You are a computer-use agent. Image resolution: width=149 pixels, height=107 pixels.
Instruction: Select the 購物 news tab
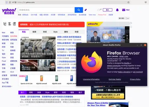66,32
